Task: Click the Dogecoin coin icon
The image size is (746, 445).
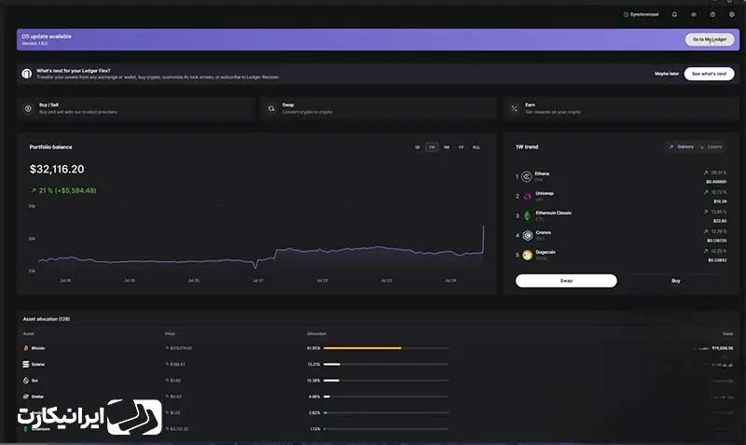Action: (527, 255)
